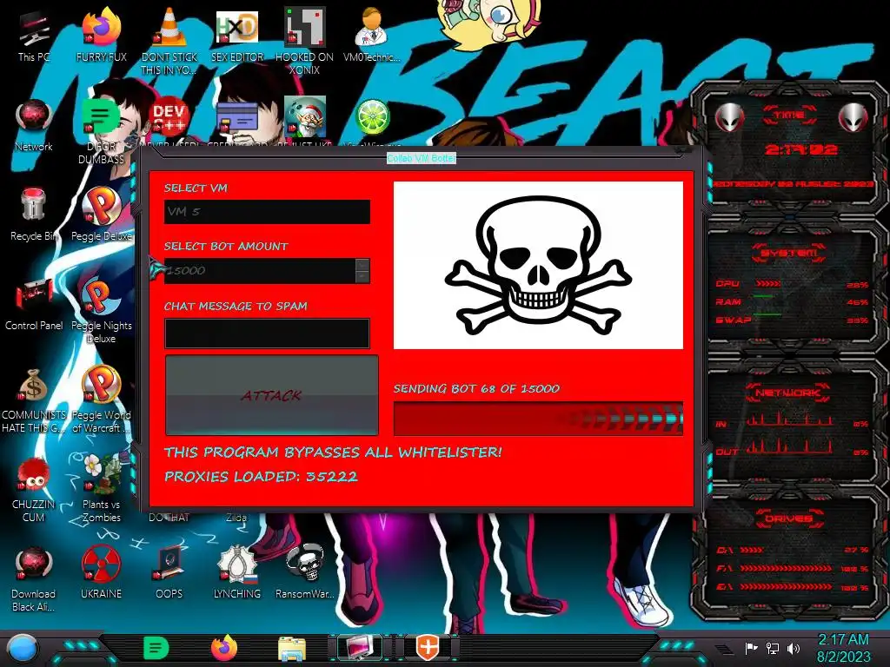Open the RansomWar... skull shortcut
890x667 pixels.
tap(304, 573)
